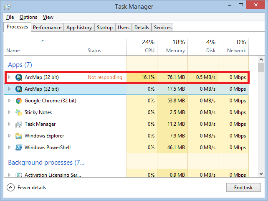The width and height of the screenshot is (268, 201).
Task: Click the Sticky Notes app icon
Action: coord(19,112)
